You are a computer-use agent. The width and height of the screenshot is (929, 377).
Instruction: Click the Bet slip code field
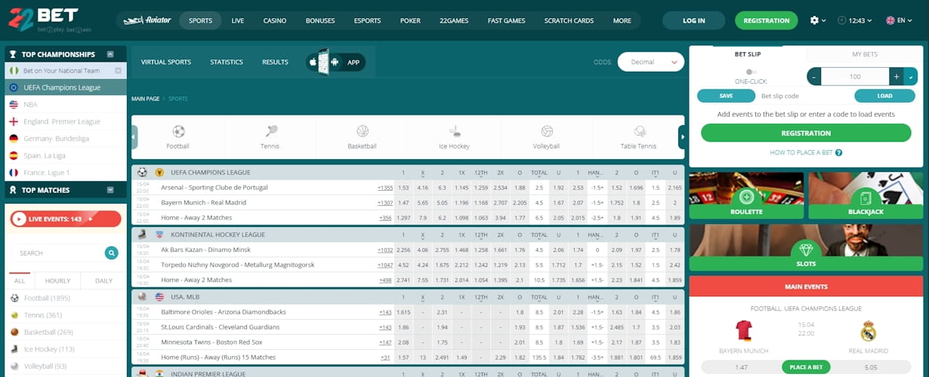point(804,96)
